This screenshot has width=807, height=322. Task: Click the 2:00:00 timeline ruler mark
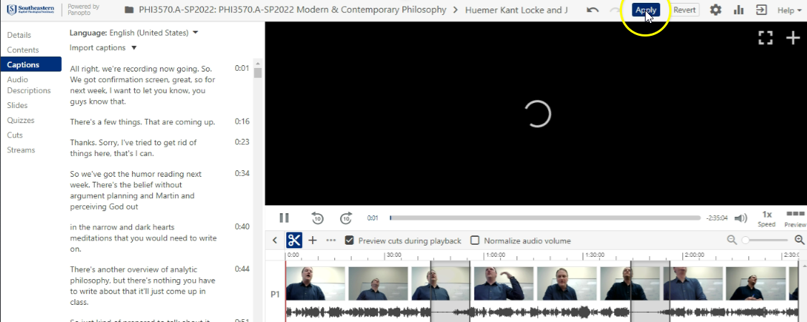point(694,255)
